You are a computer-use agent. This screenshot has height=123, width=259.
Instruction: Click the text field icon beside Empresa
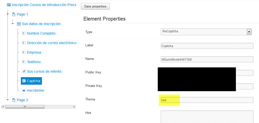[x=24, y=52]
